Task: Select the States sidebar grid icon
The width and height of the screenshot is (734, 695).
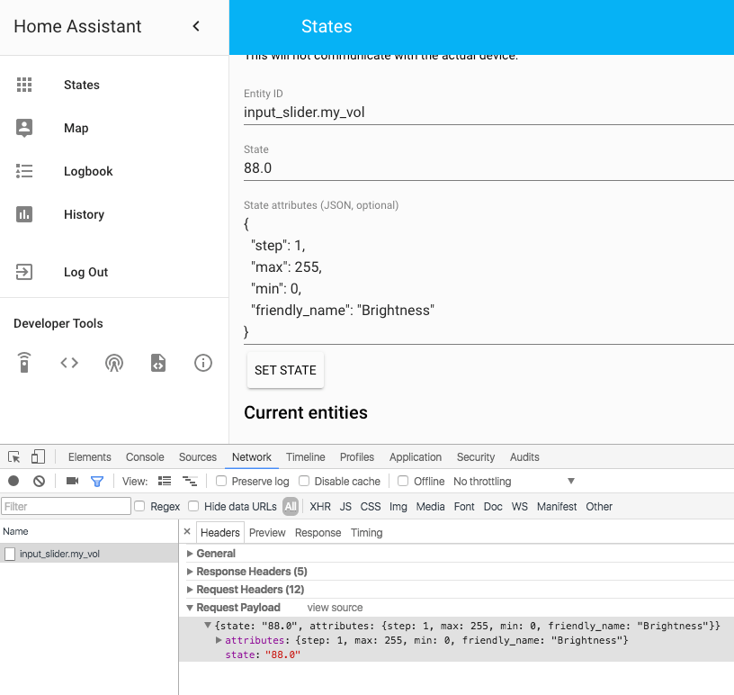Action: (24, 85)
